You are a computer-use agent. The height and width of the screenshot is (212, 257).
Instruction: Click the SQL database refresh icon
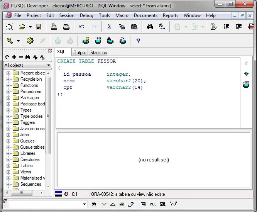point(98,41)
